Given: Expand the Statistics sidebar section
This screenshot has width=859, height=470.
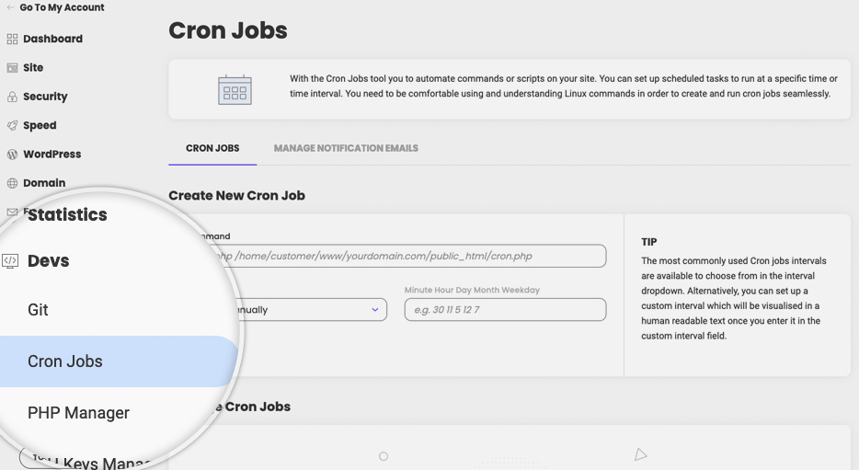Looking at the screenshot, I should click(x=67, y=214).
